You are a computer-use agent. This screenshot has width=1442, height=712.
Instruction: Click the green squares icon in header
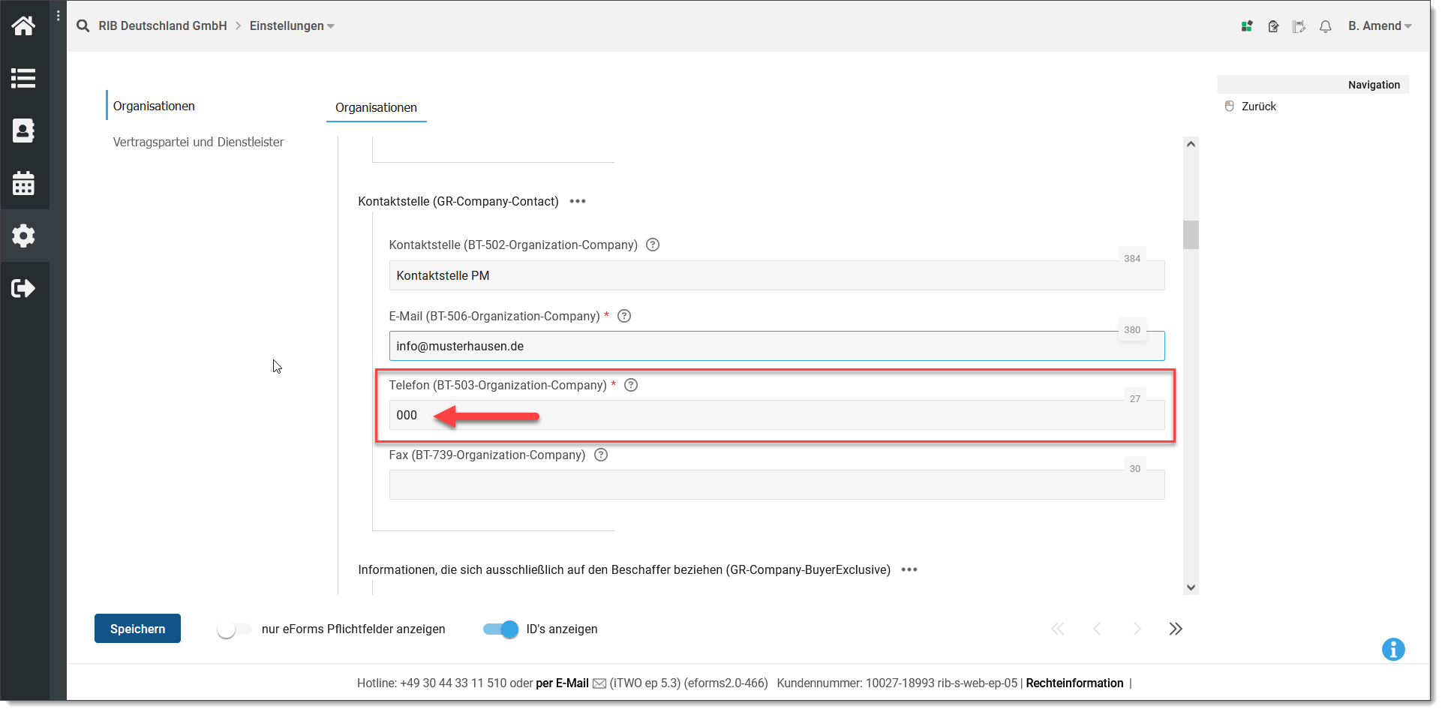pyautogui.click(x=1247, y=26)
